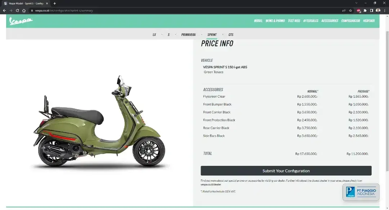The width and height of the screenshot is (389, 210).
Task: Click the browser forward arrow
Action: 11,10
